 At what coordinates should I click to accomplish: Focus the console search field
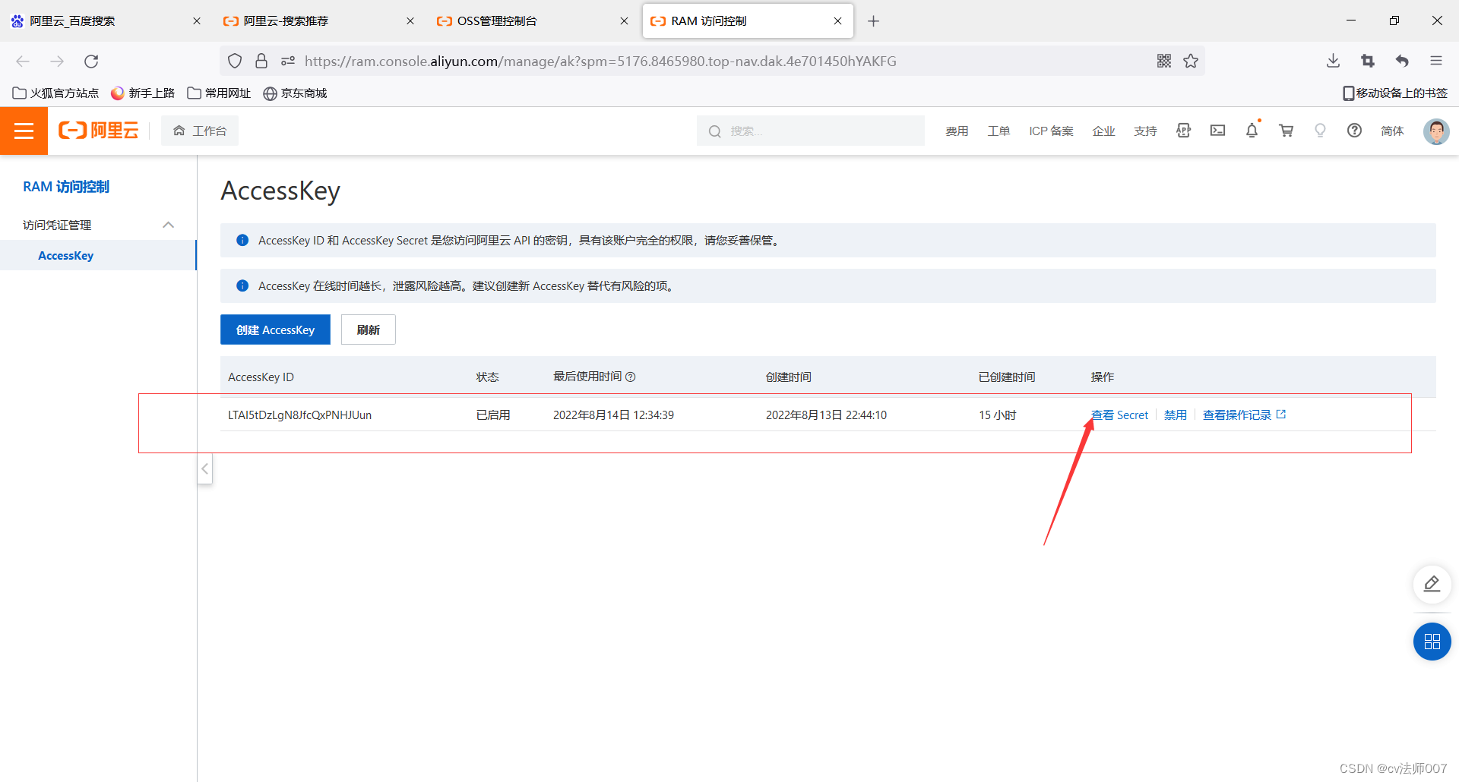point(810,131)
